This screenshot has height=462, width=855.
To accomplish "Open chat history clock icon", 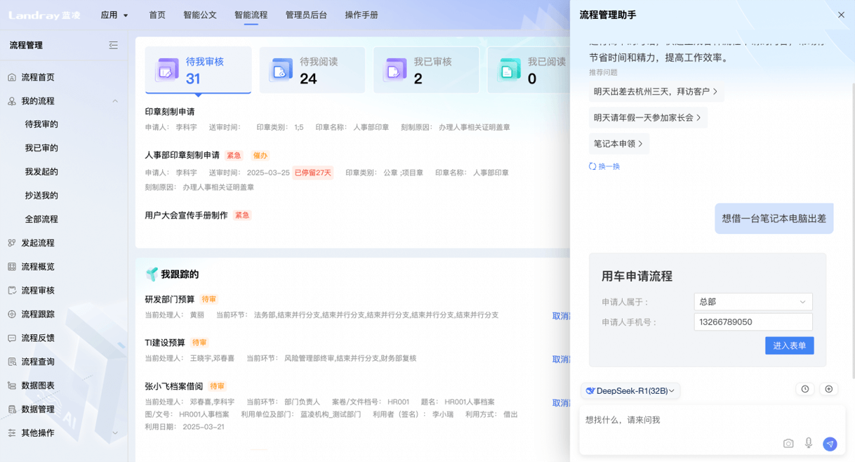I will coord(804,389).
